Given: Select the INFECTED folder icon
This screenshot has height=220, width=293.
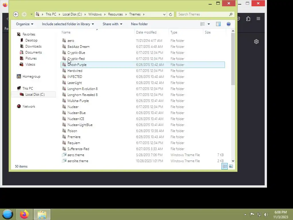Looking at the screenshot, I should [x=64, y=76].
